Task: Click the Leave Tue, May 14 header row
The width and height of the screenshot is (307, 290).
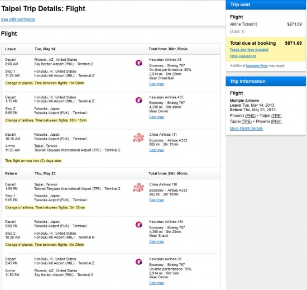Action: (x=111, y=49)
